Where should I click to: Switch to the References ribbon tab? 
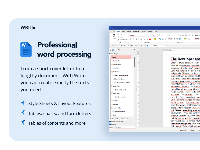pos(136,31)
